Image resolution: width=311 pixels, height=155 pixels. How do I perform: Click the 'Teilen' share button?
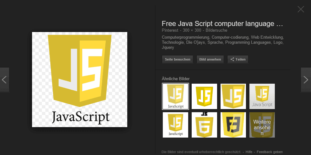[238, 59]
